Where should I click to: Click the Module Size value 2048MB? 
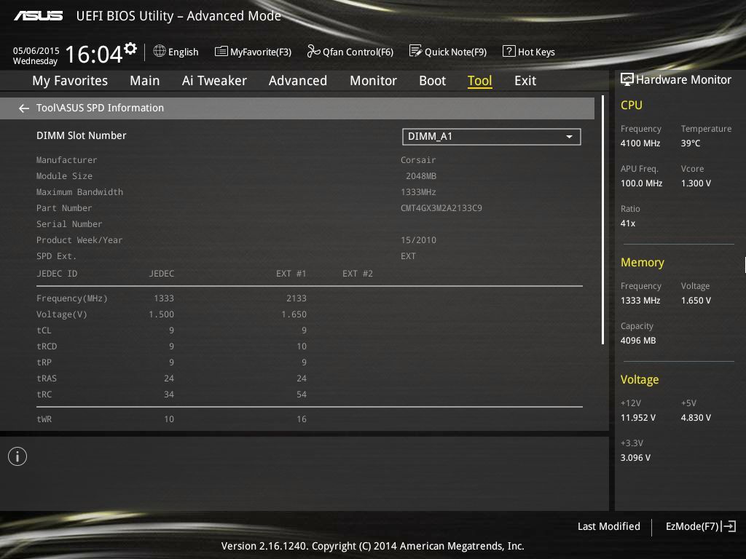[x=421, y=176]
